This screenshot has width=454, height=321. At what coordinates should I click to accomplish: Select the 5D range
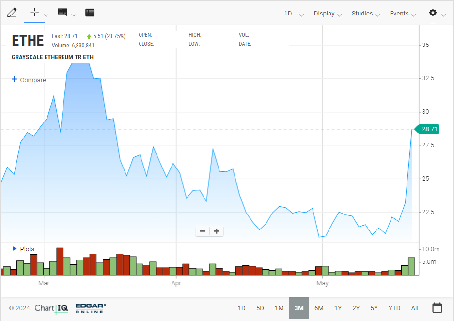(260, 308)
